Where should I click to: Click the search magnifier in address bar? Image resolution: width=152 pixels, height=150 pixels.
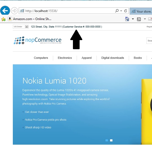pyautogui.click(x=117, y=11)
